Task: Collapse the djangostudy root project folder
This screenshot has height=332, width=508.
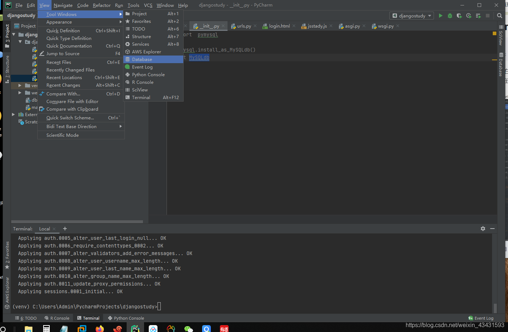Action: tap(14, 34)
